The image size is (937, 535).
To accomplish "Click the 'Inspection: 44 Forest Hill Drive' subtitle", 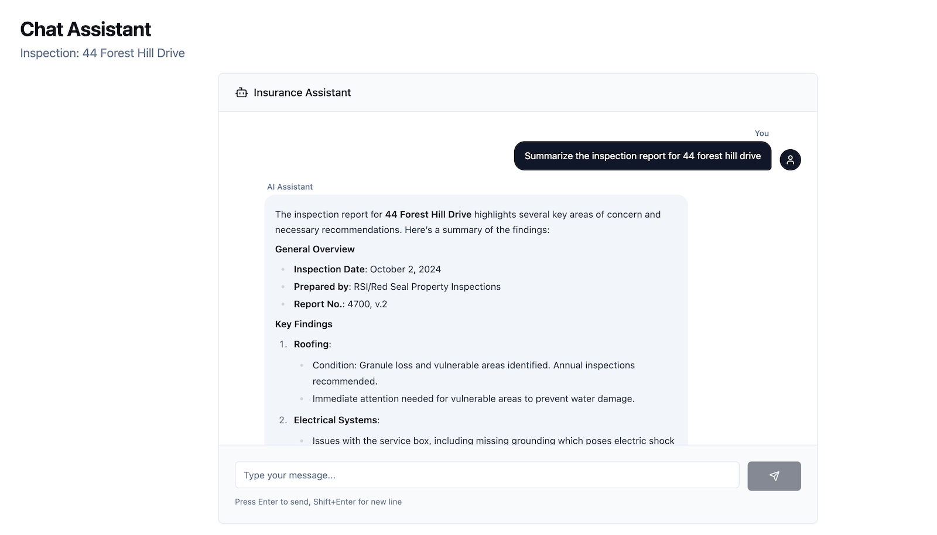I will tap(102, 53).
